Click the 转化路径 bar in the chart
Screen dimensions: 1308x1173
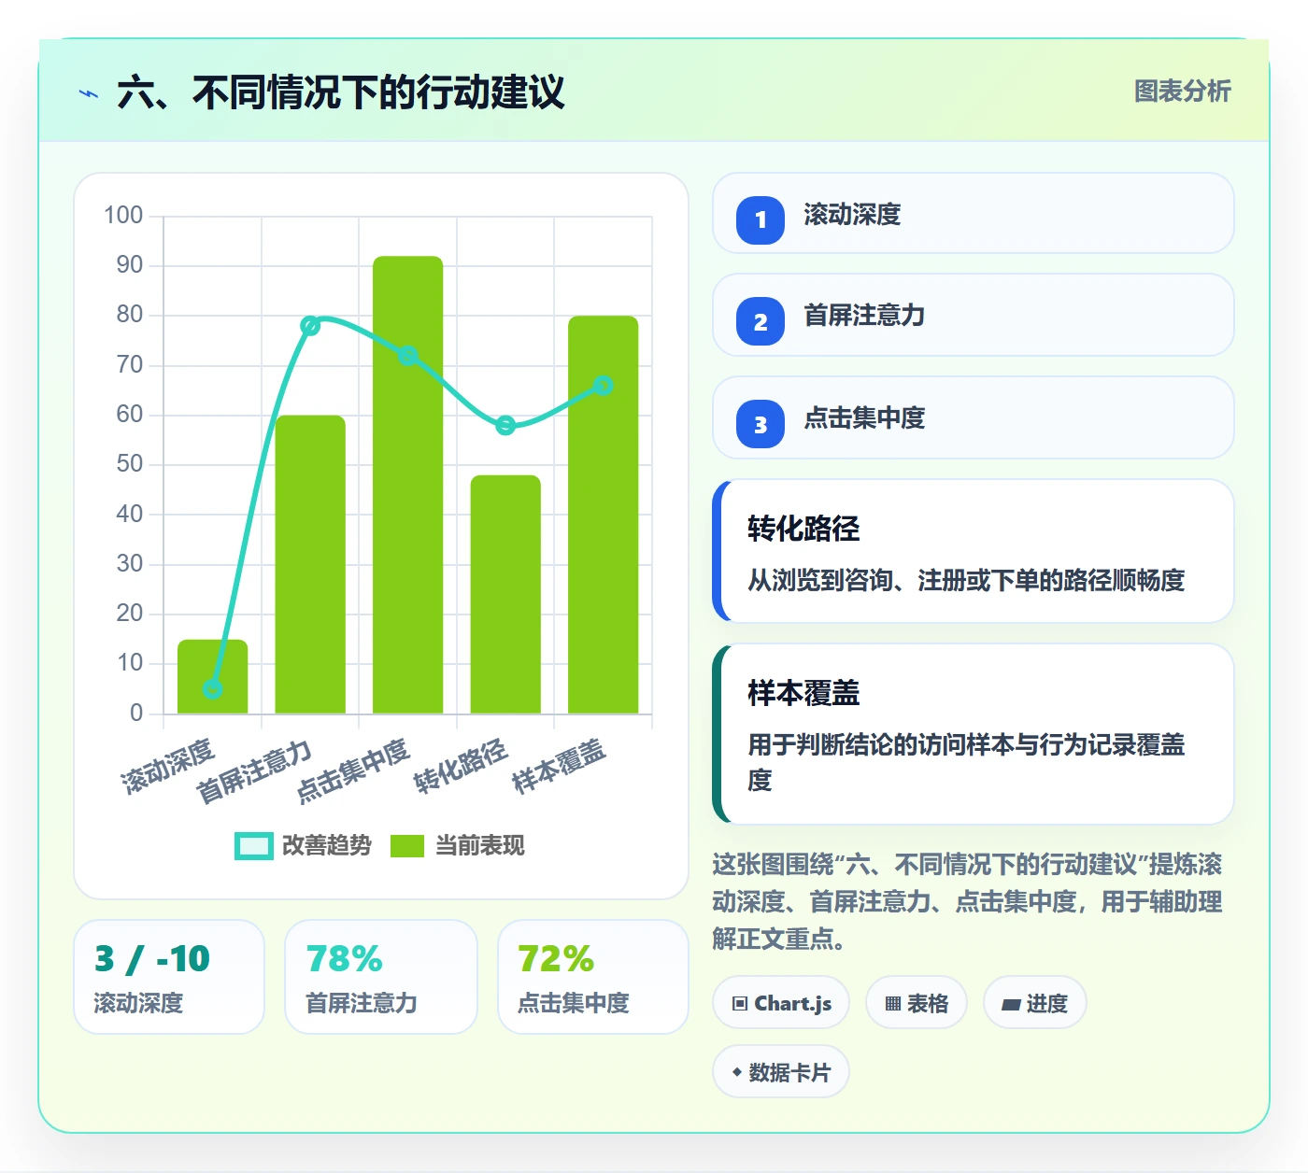[505, 595]
